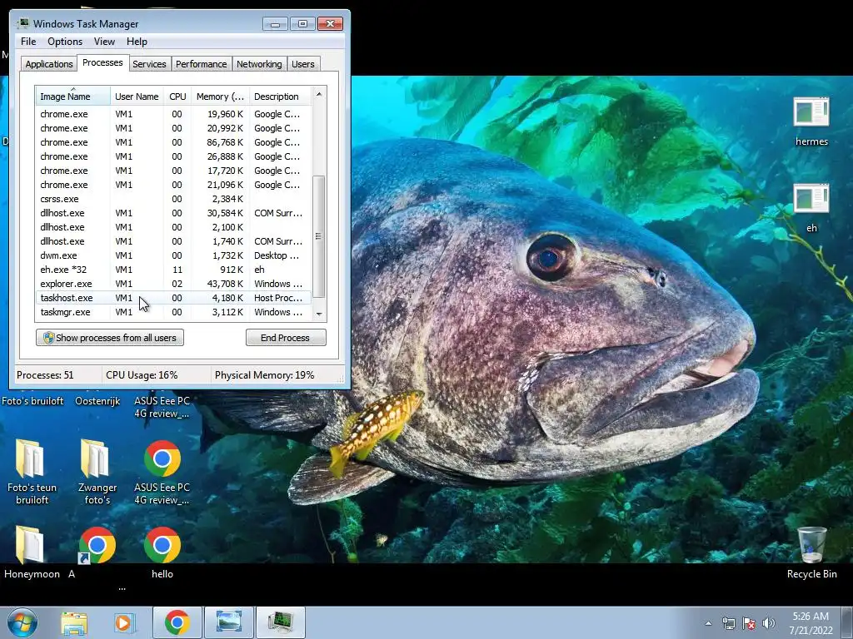Viewport: 853px width, 639px height.
Task: Select the chrome.exe row using 19,960 K
Action: pyautogui.click(x=173, y=114)
